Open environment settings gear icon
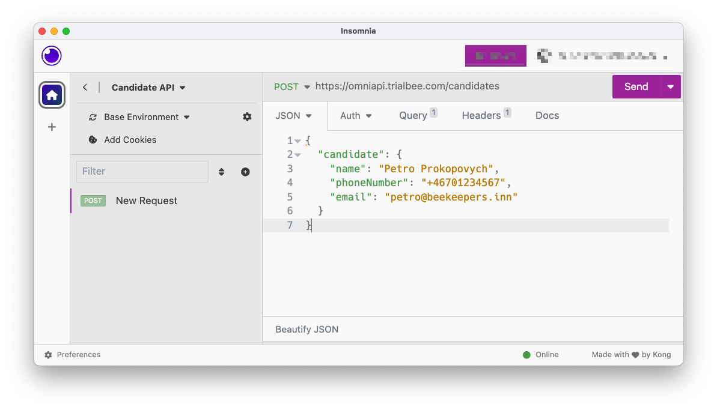717x410 pixels. pos(247,116)
